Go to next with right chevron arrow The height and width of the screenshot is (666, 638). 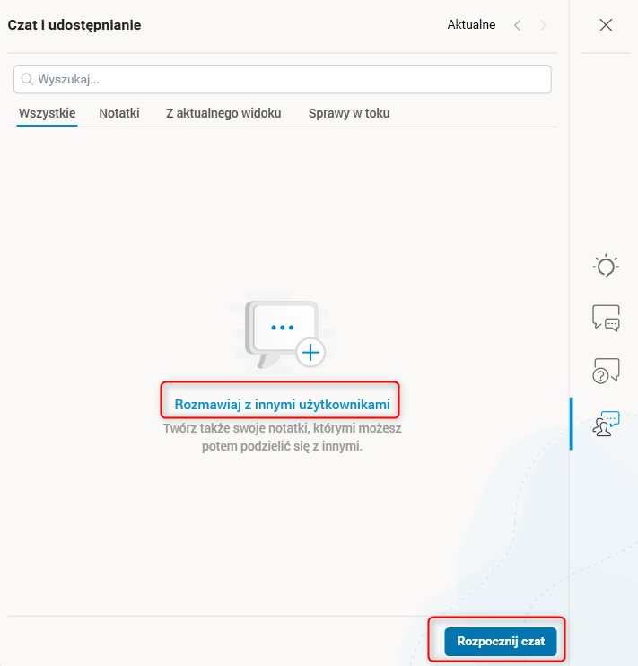[x=543, y=25]
